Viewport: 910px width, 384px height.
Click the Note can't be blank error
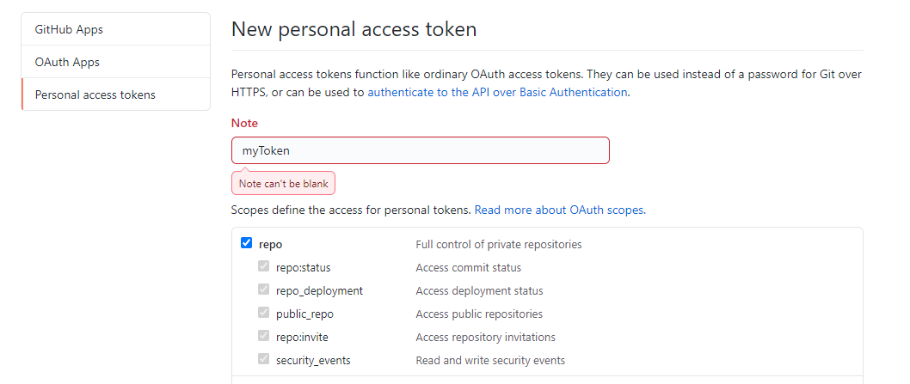coord(283,183)
